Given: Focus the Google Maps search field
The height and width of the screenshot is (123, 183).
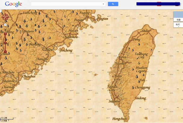Looking at the screenshot, I should click(68, 4).
